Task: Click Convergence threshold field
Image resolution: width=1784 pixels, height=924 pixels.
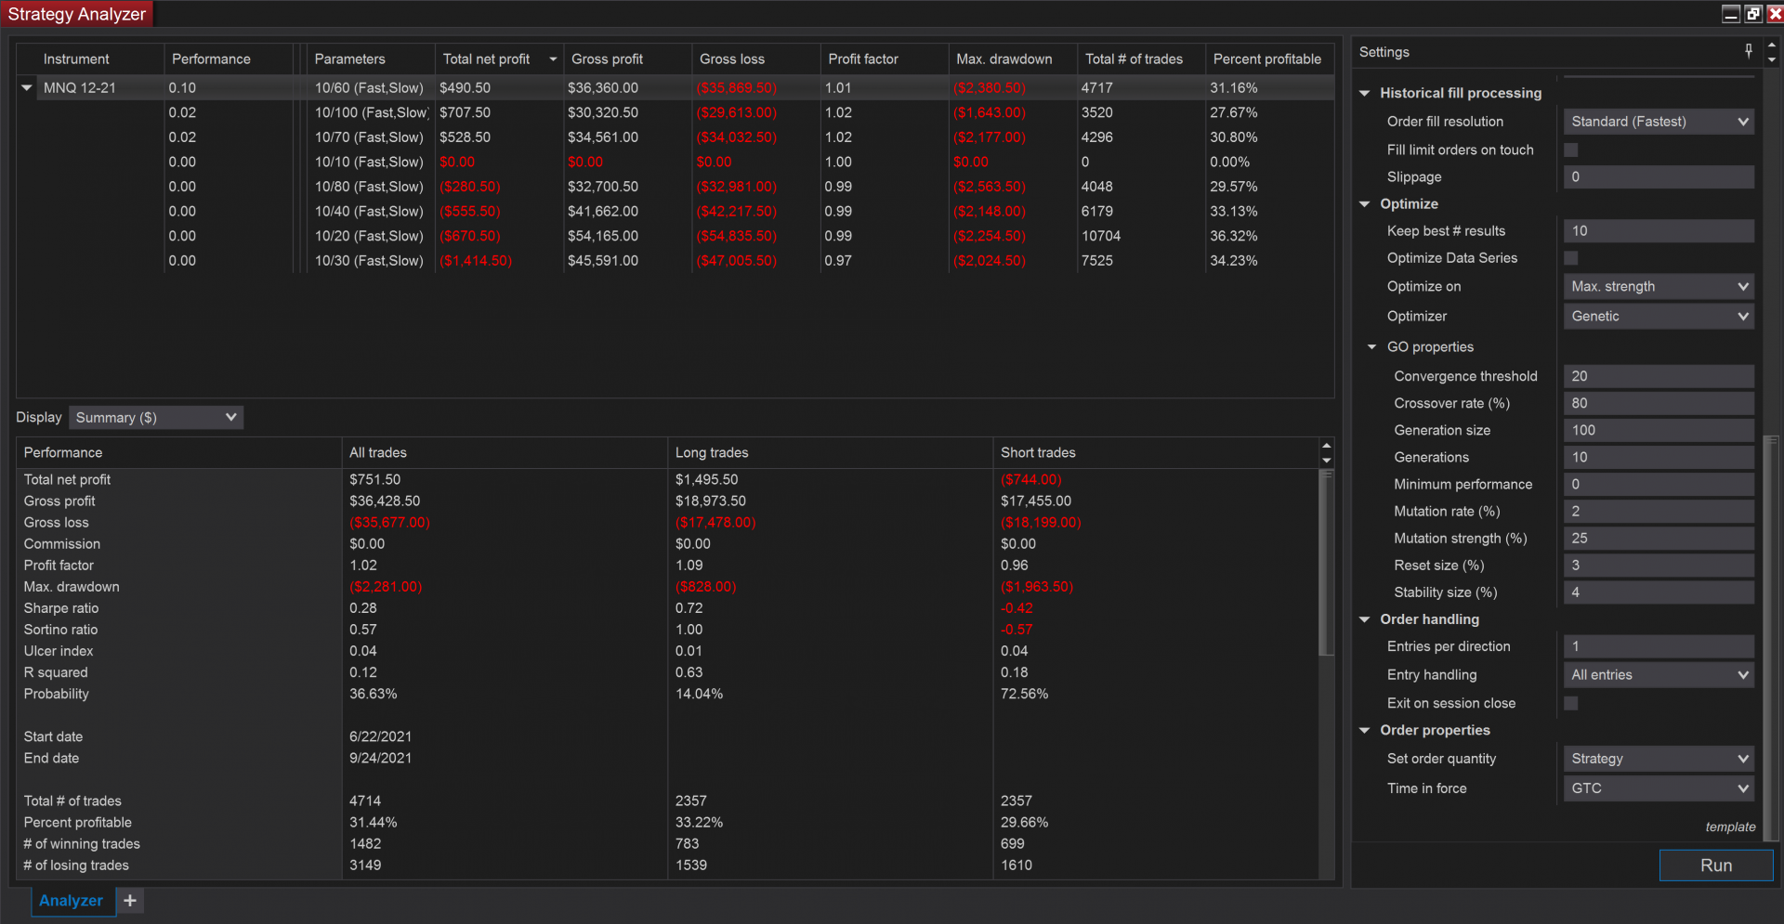Action: tap(1659, 376)
